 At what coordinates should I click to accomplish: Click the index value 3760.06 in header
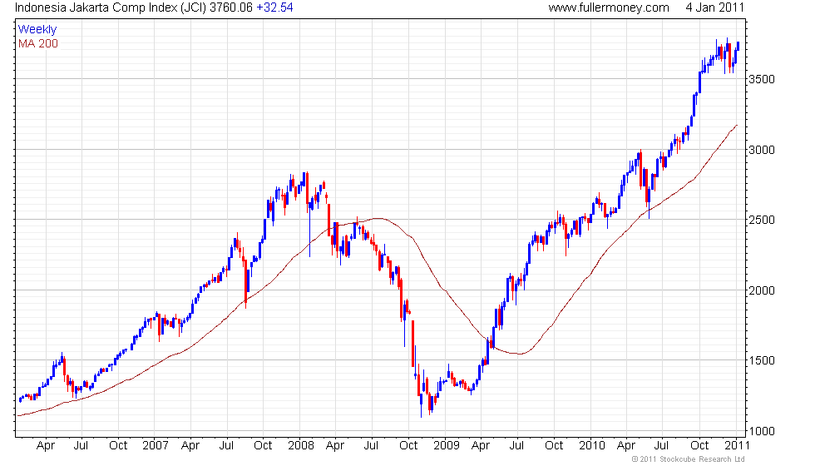point(231,7)
